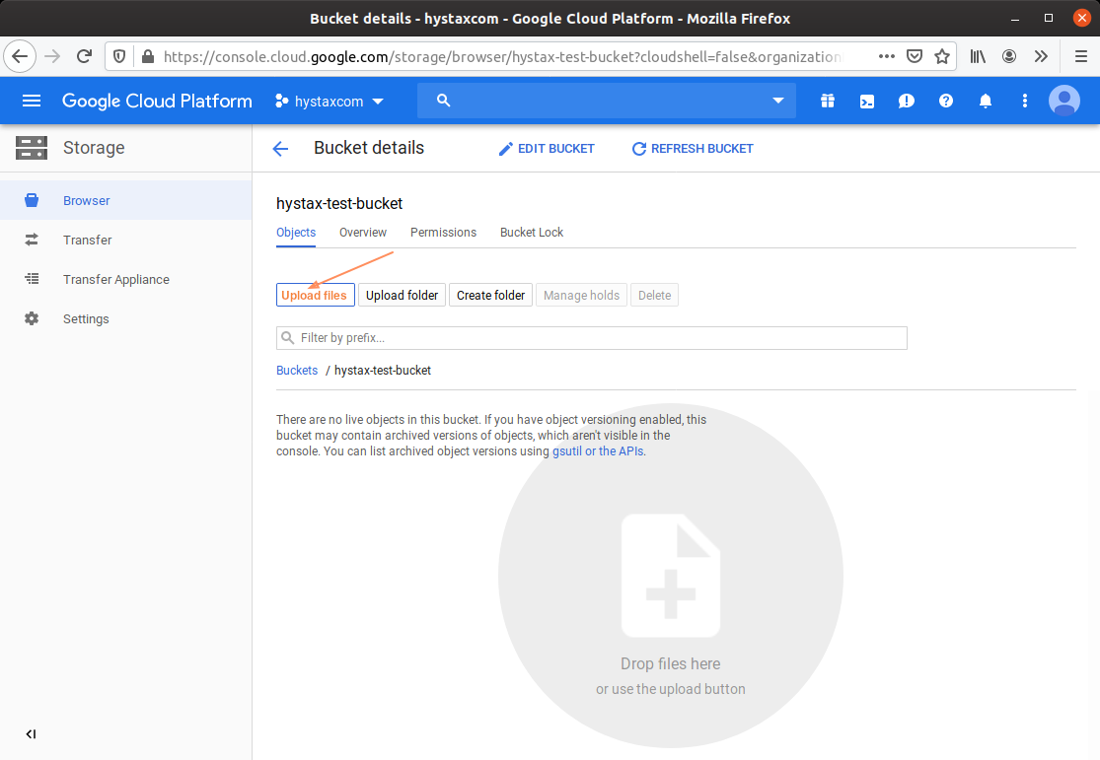Activate Cloud Shell terminal icon
Viewport: 1100px width, 760px height.
pyautogui.click(x=866, y=101)
